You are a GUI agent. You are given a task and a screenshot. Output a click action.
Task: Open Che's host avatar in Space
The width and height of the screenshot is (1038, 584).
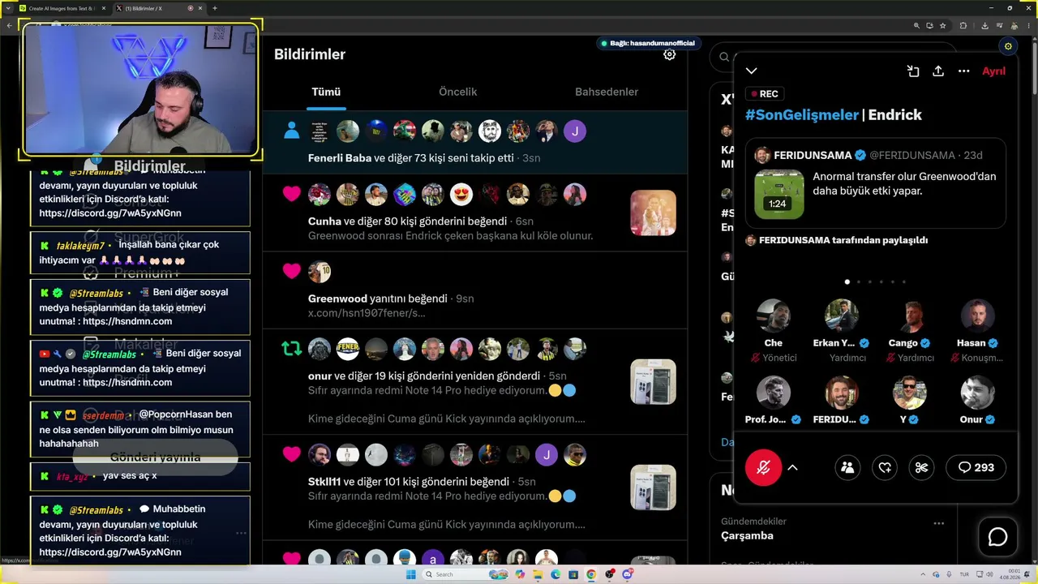(773, 316)
